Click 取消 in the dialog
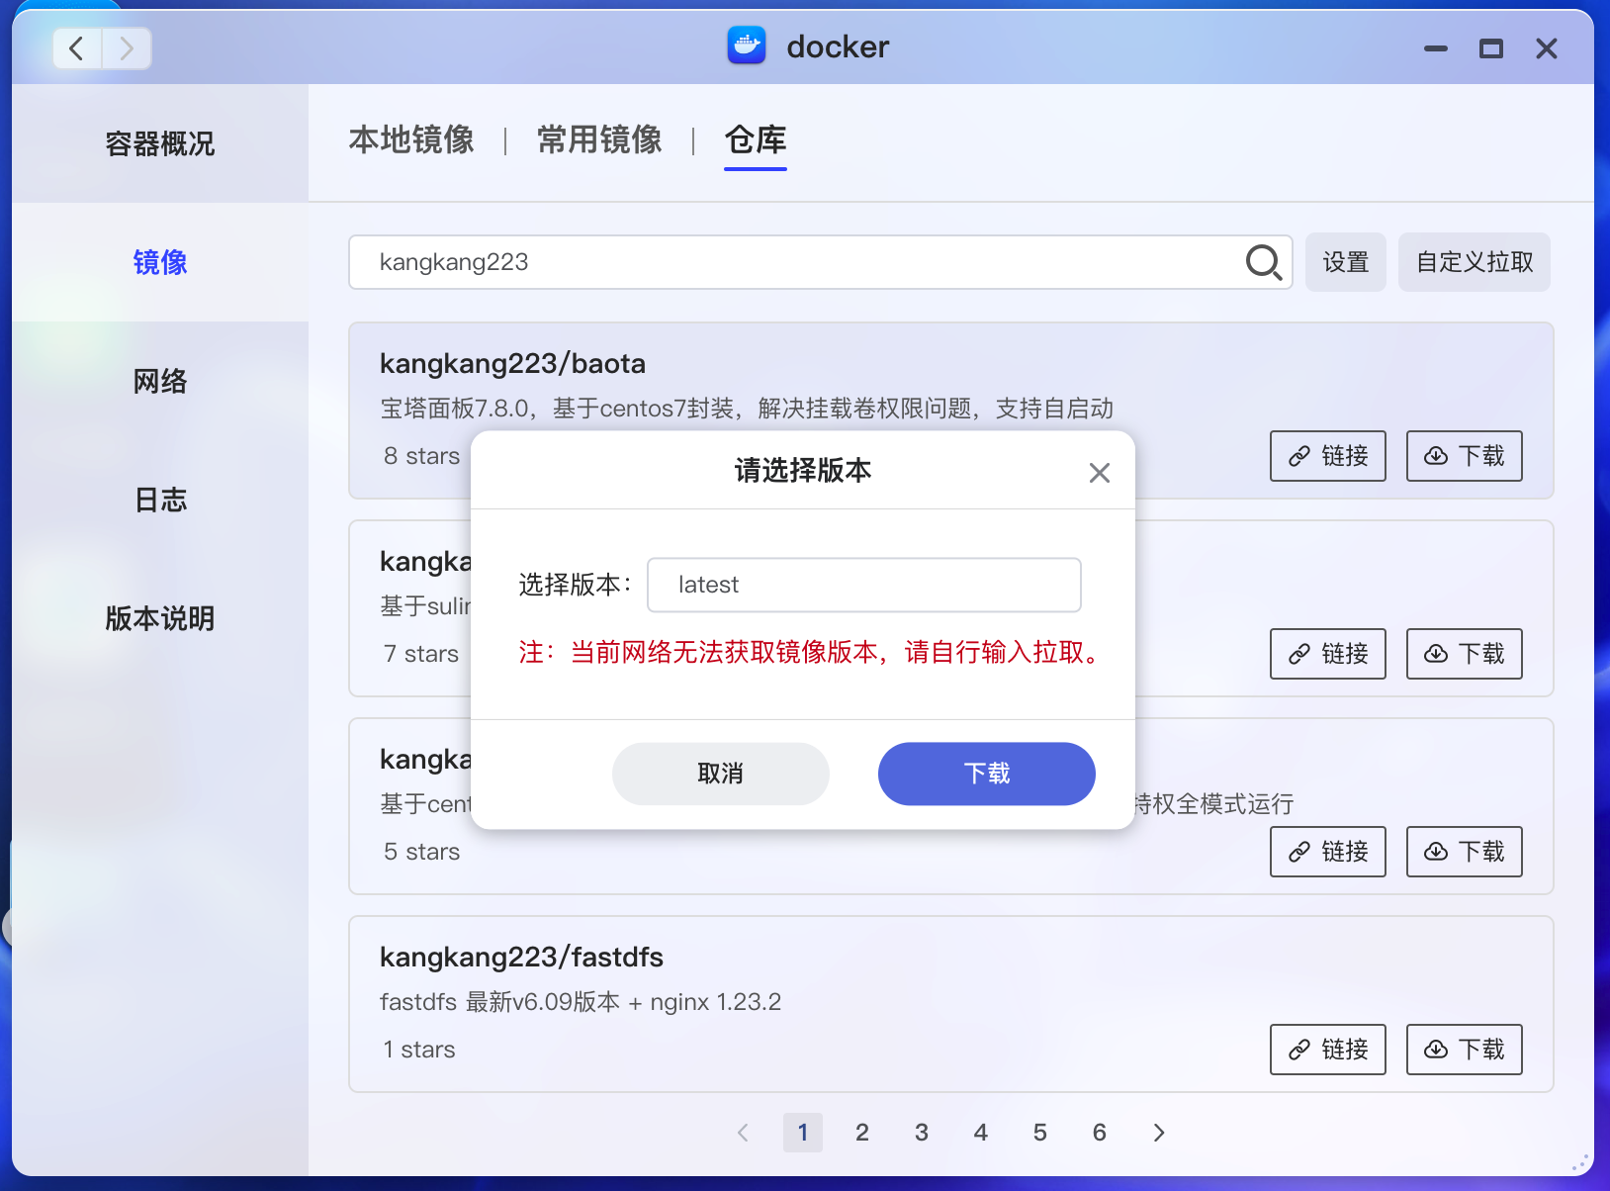Screen dimensions: 1610x1191 pos(721,774)
